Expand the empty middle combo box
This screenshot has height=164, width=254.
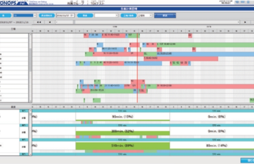coord(106,15)
